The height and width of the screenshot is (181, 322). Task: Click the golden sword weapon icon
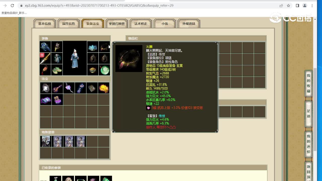click(x=45, y=58)
